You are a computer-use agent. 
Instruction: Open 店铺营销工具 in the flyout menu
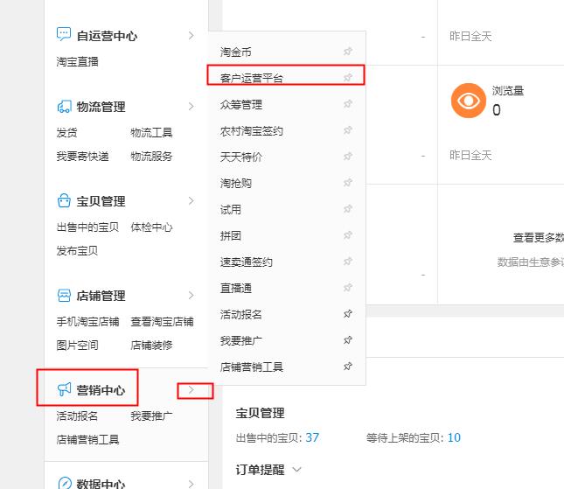(x=252, y=367)
